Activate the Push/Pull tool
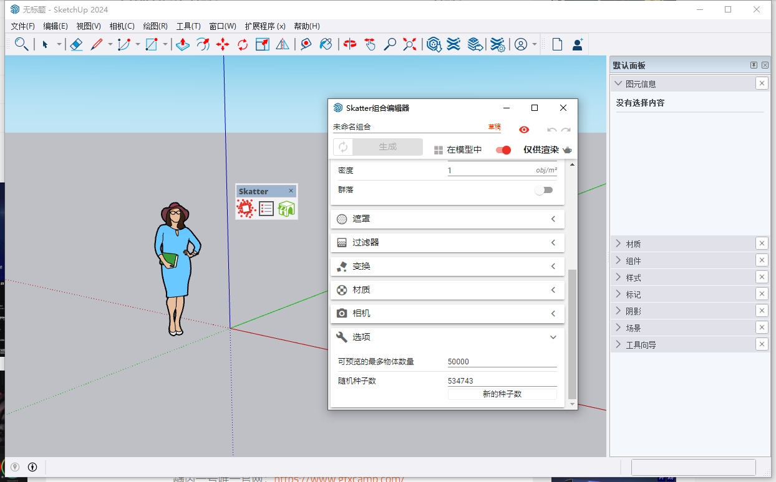The width and height of the screenshot is (776, 482). 183,44
